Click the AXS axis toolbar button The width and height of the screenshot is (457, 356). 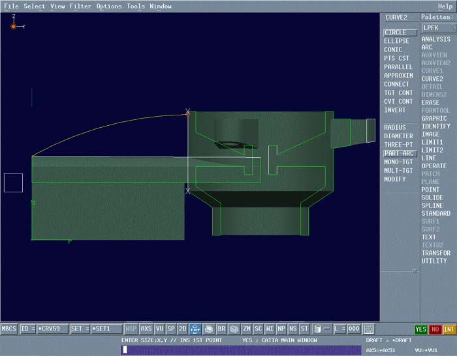tap(147, 329)
